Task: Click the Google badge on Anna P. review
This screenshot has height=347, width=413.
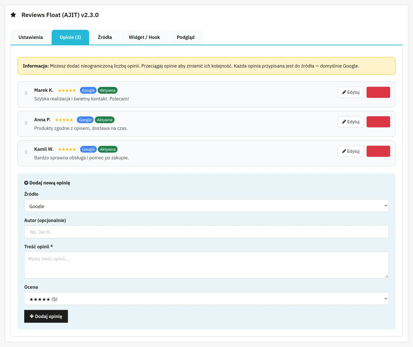Action: 85,120
